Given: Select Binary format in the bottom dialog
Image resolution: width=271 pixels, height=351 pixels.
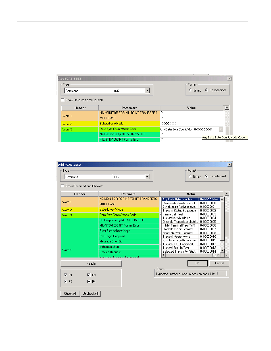Looking at the screenshot, I should 190,176.
